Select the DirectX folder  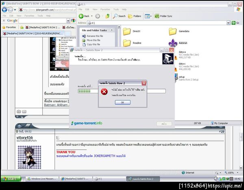click(x=132, y=31)
